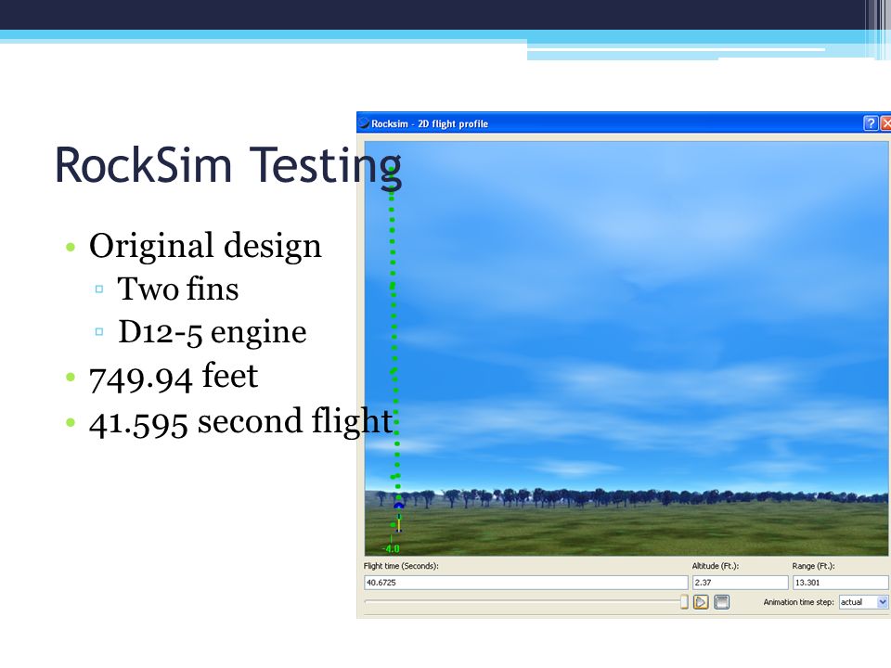The height and width of the screenshot is (668, 891).
Task: Click the "Original design" bullet text
Action: pos(205,246)
